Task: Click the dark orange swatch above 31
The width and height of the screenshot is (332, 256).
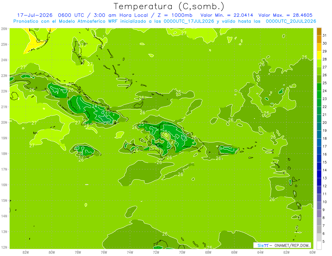Action: click(x=319, y=31)
